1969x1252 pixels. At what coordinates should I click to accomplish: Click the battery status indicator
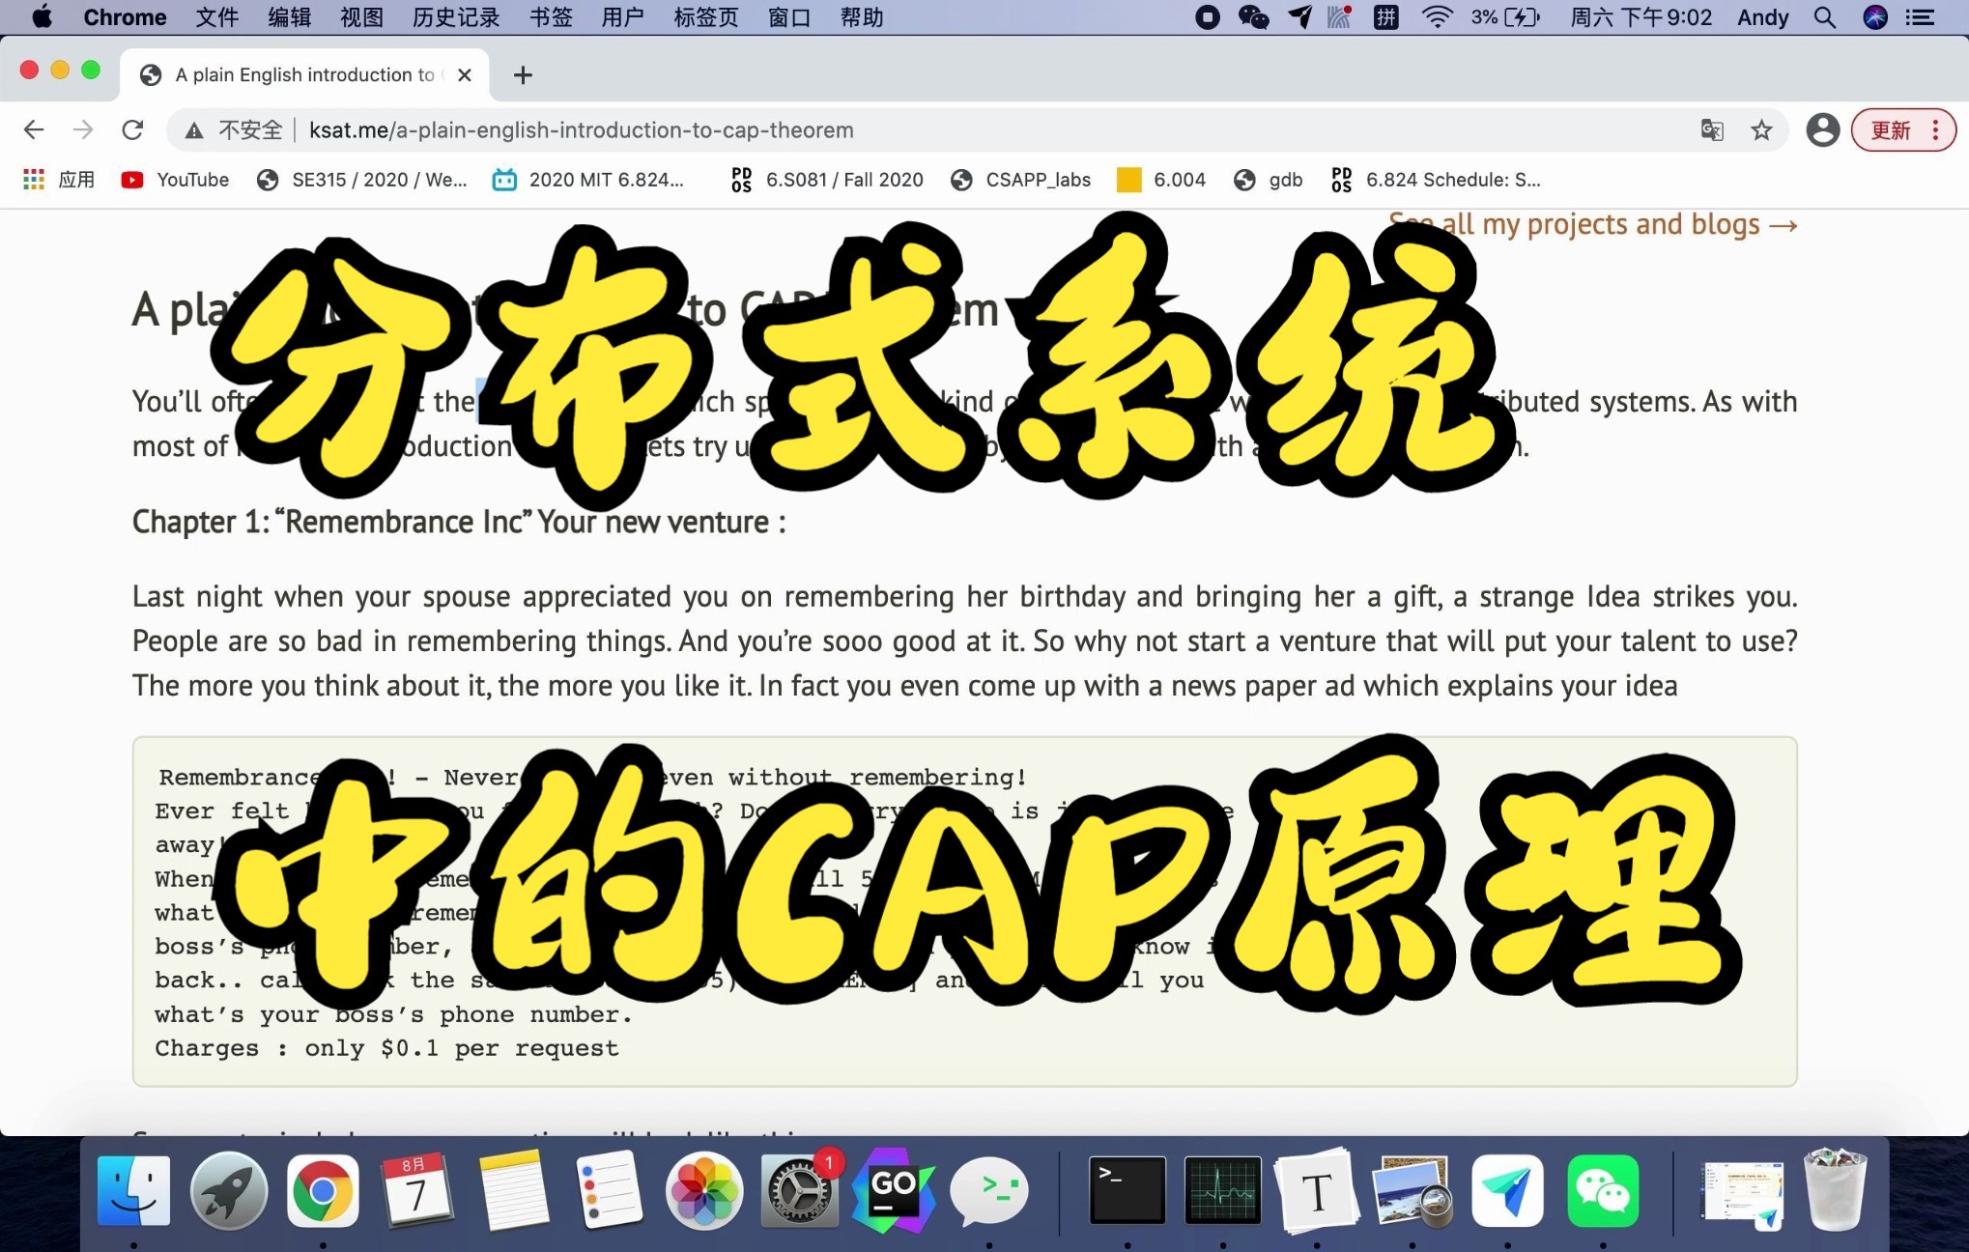(x=1505, y=17)
